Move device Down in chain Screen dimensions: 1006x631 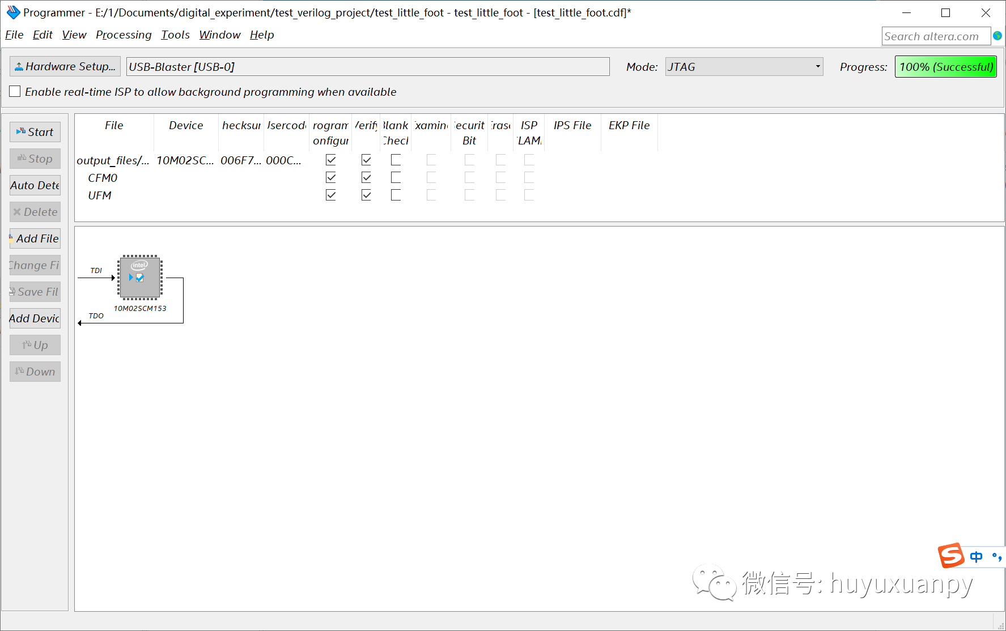tap(35, 372)
